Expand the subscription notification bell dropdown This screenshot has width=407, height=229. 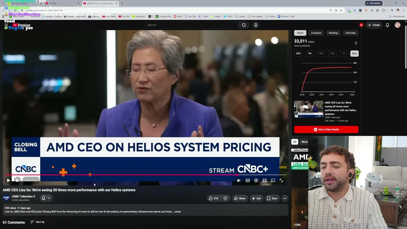coord(46,198)
